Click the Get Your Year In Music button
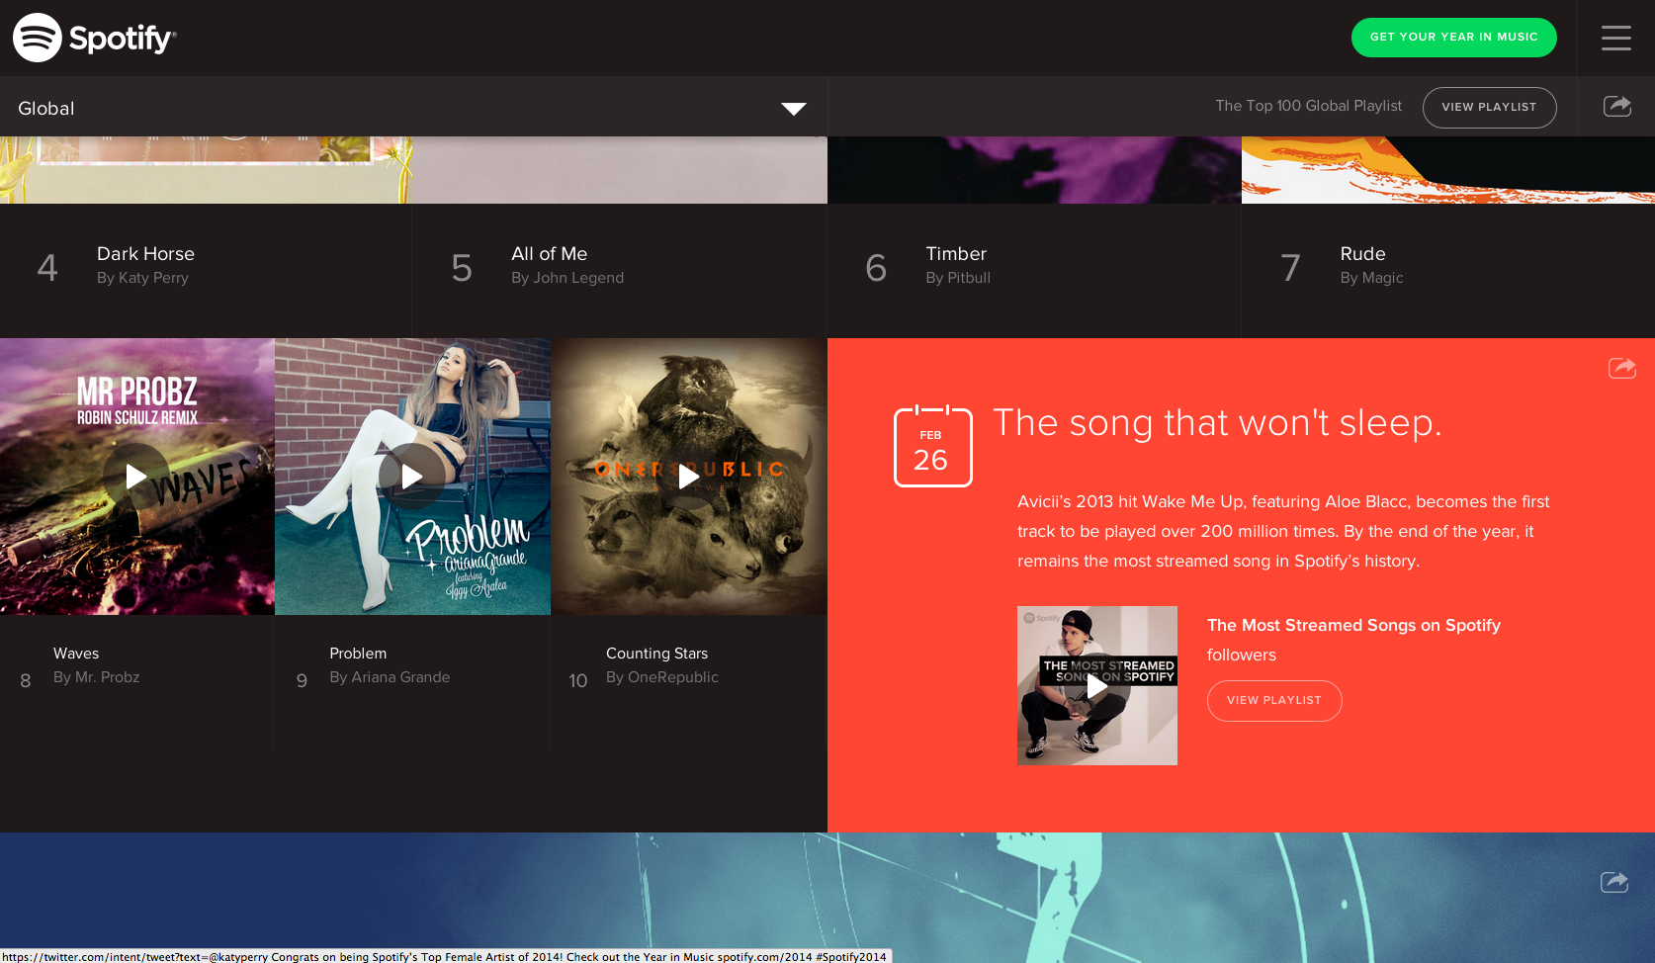1655x963 pixels. (x=1453, y=38)
